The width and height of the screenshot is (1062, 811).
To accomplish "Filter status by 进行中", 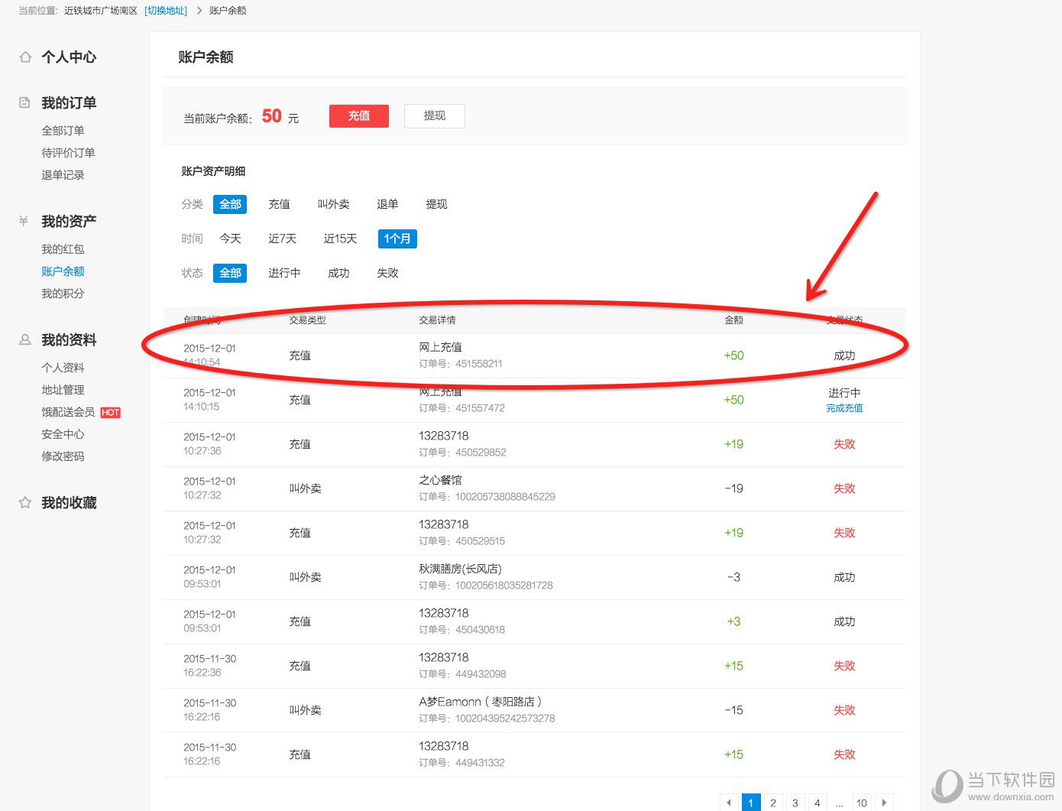I will coord(284,273).
